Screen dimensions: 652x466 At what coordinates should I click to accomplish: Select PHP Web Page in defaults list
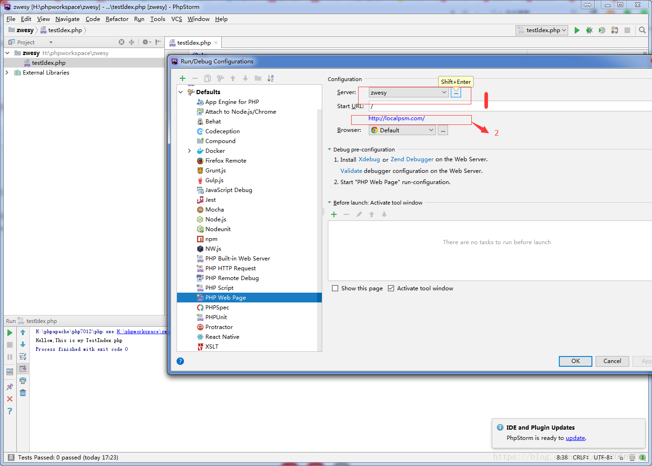click(x=249, y=298)
